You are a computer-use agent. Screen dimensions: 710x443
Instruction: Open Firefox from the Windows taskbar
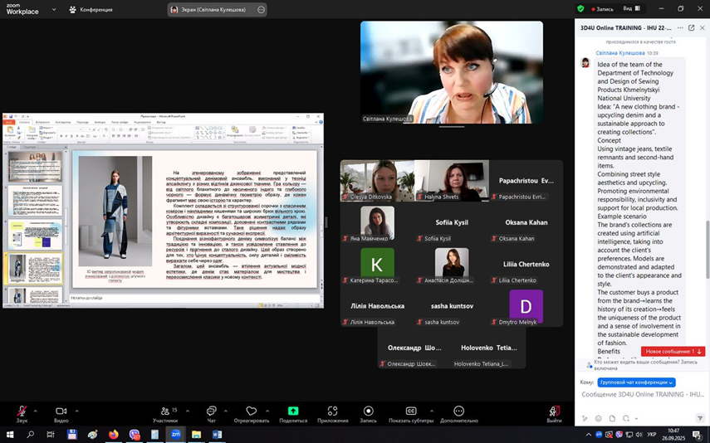[x=114, y=435]
